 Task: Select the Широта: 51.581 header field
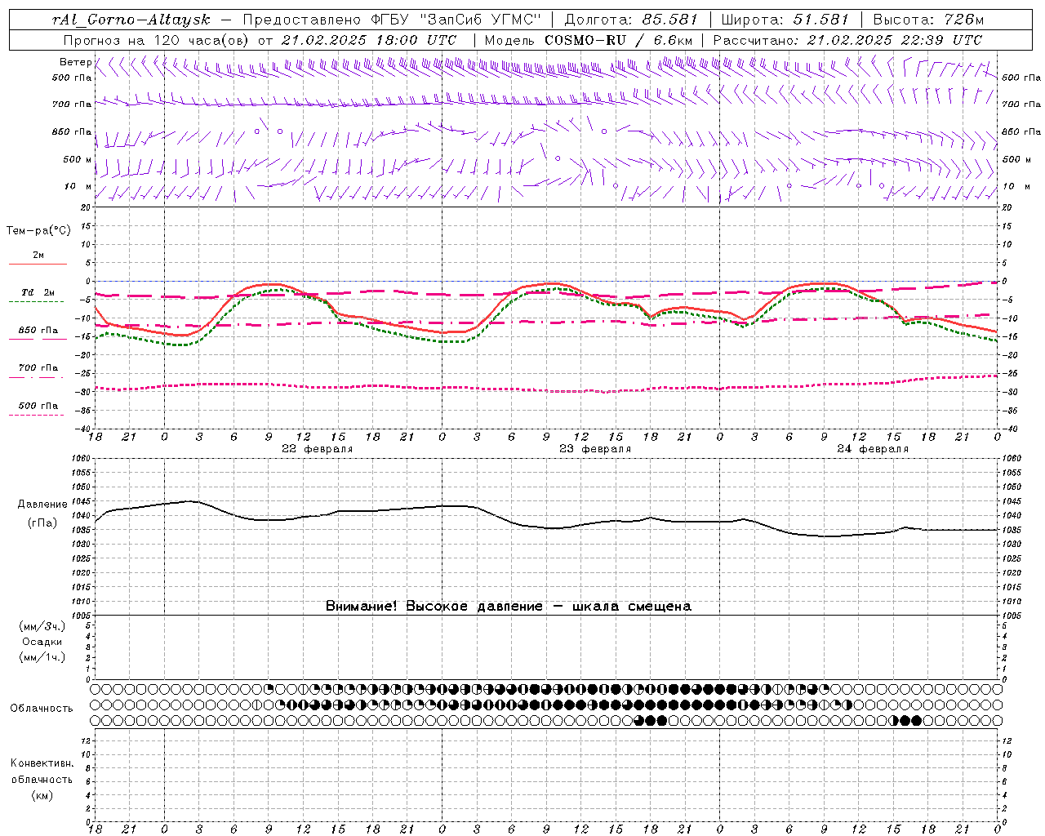pyautogui.click(x=785, y=20)
